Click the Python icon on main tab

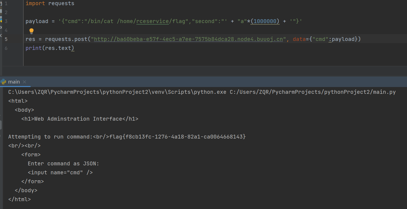(4, 82)
